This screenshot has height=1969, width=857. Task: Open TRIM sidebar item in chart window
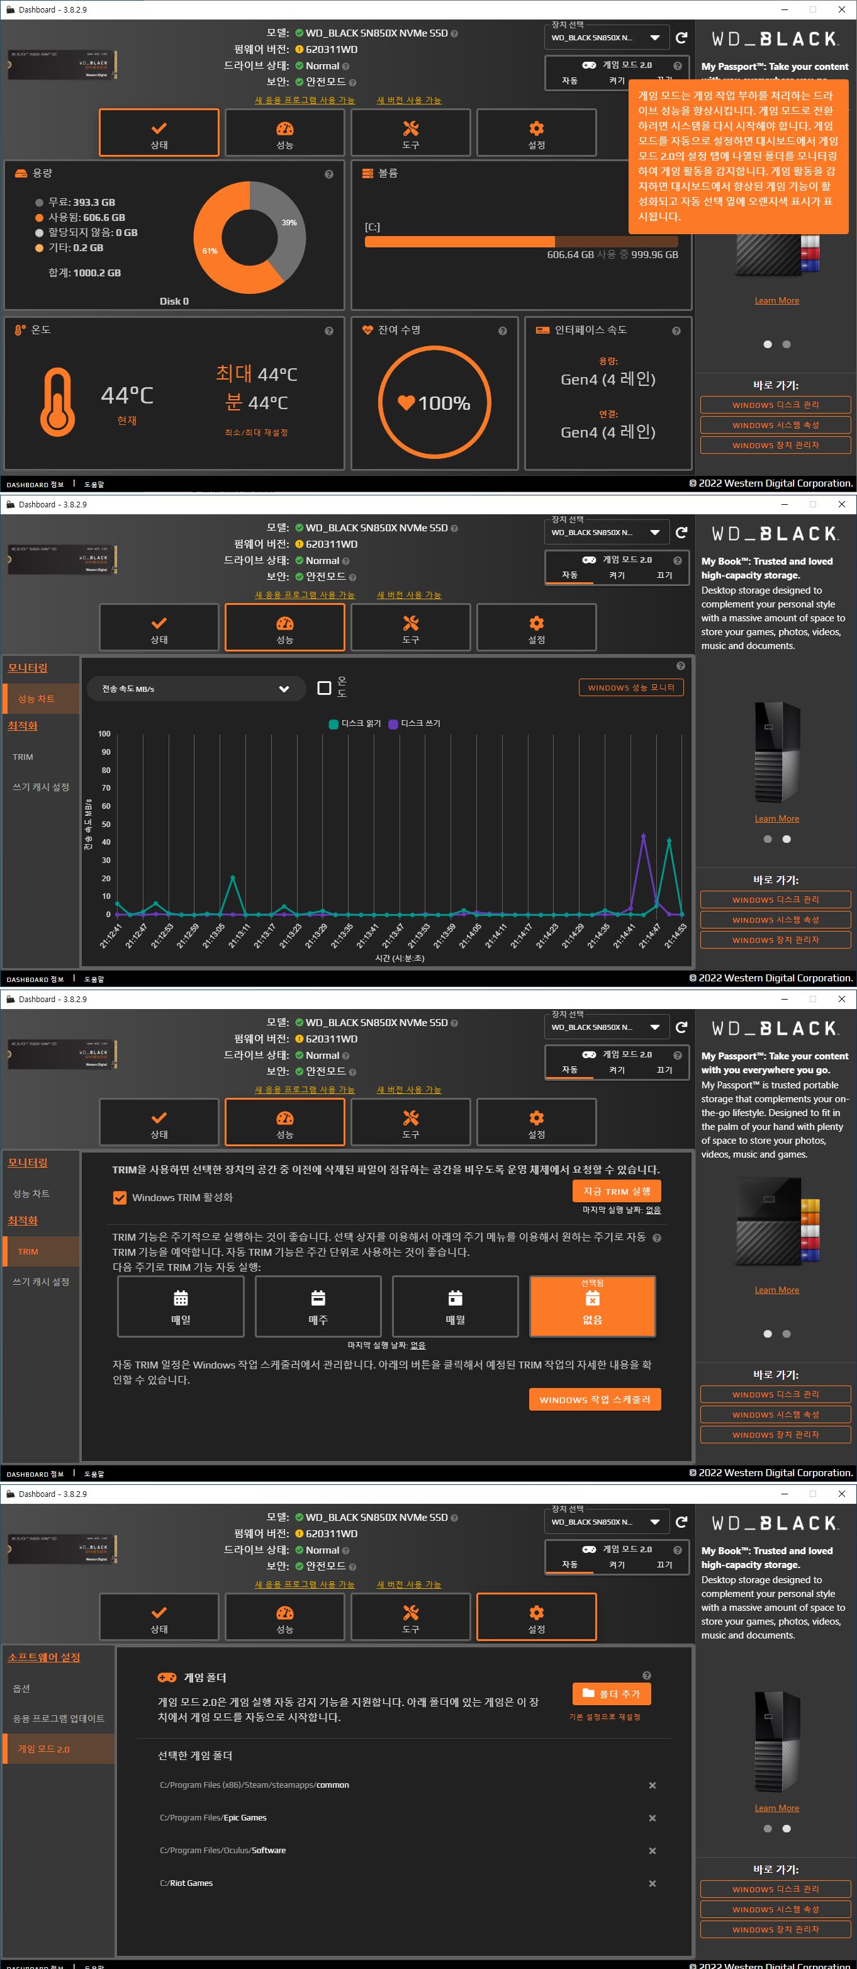[x=40, y=757]
